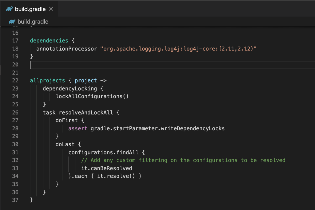Close the build.gradle tab
Screen dimensions: 315x210
[x=51, y=9]
